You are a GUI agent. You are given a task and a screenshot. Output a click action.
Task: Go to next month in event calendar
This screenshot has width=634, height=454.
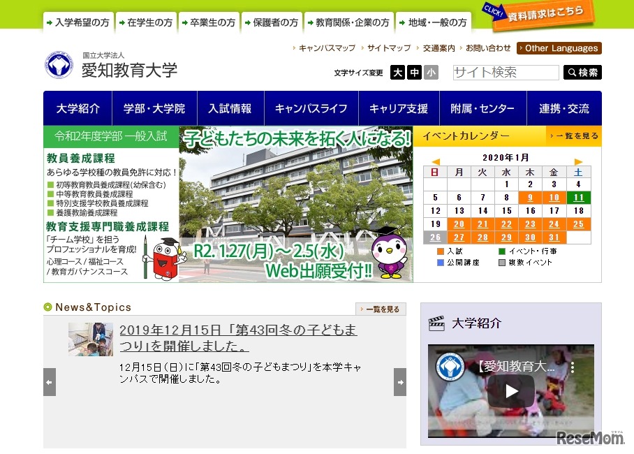click(x=578, y=161)
